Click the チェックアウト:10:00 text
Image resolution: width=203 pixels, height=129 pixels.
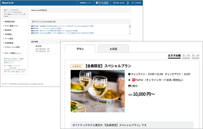point(178,74)
